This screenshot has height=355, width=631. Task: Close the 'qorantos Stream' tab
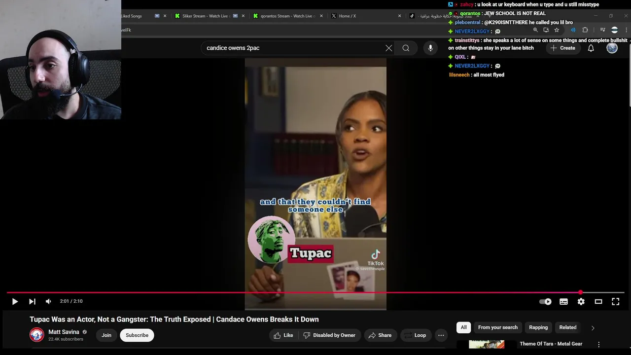[321, 16]
